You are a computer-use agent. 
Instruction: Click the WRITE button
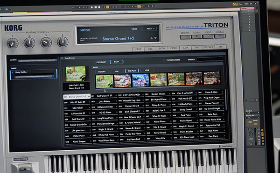click(x=134, y=29)
